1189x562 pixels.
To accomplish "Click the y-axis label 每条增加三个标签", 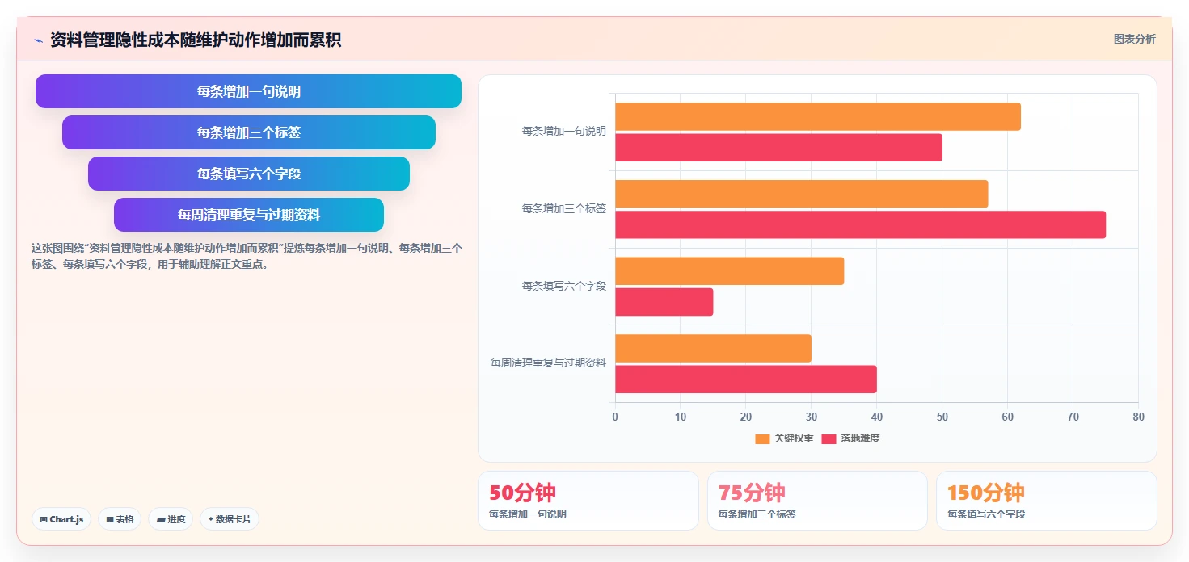I will pyautogui.click(x=564, y=208).
